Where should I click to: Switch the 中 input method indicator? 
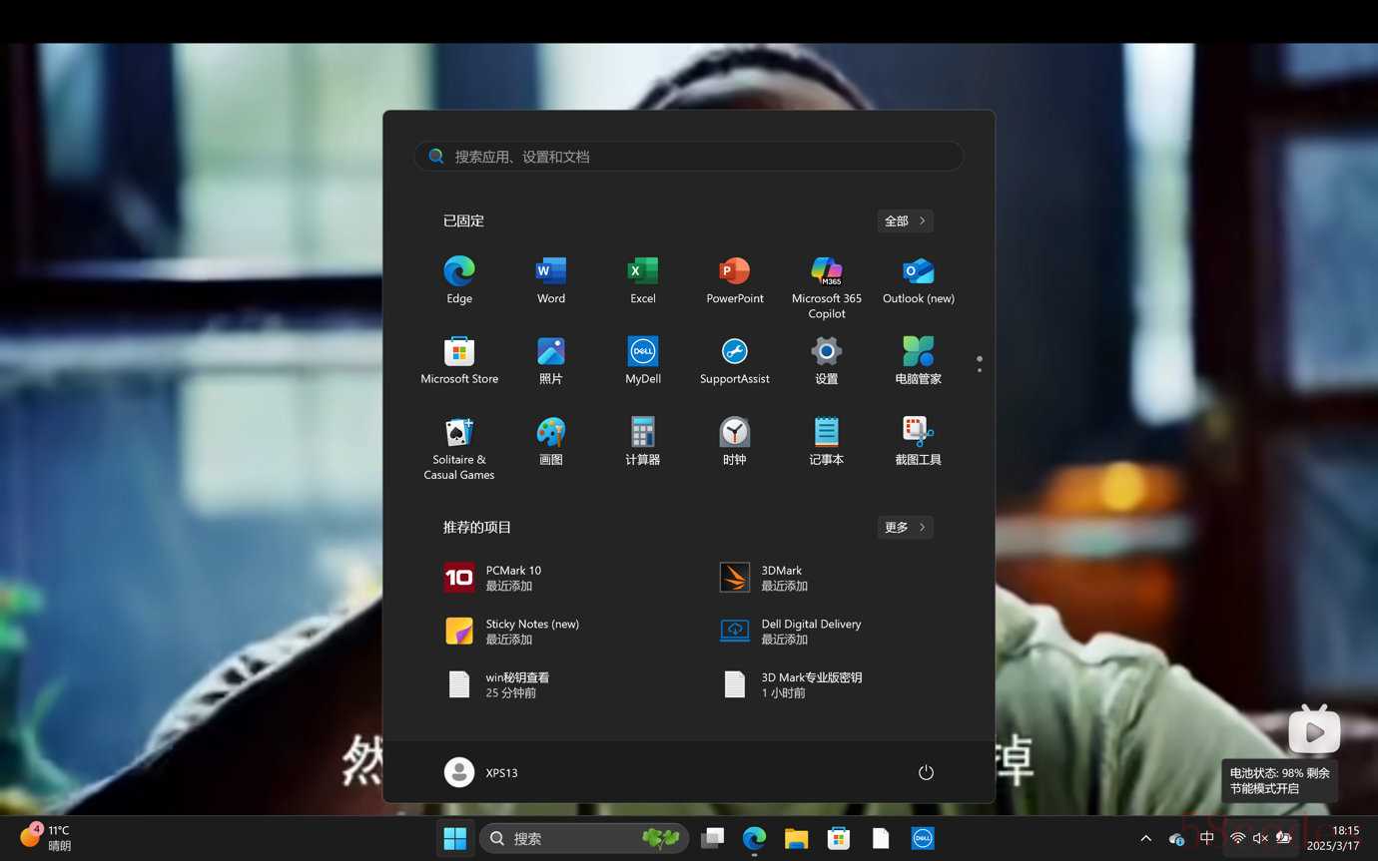pyautogui.click(x=1207, y=838)
